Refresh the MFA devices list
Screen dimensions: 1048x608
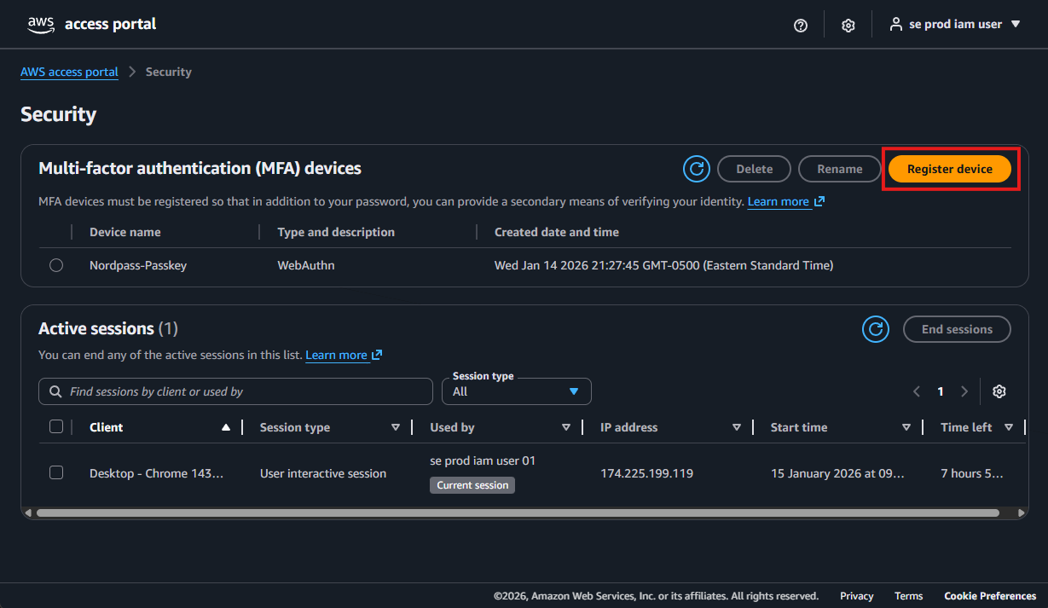[x=697, y=169]
